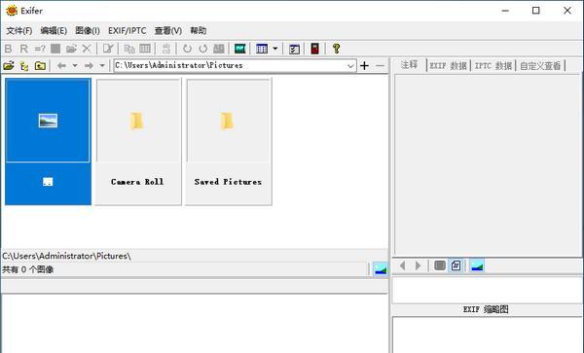Click the parent folder up icon

pyautogui.click(x=40, y=66)
